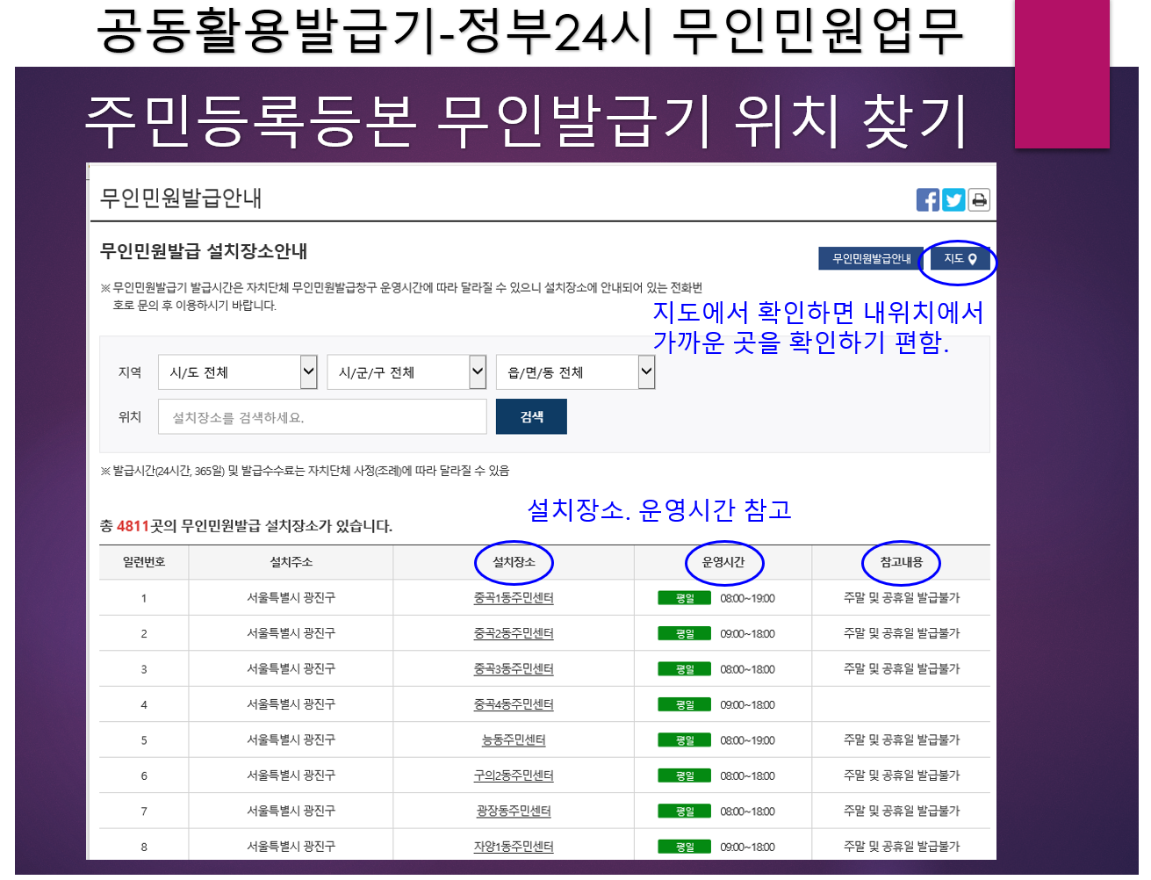Open 자양1동주민센터 link
The width and height of the screenshot is (1151, 880).
(514, 847)
